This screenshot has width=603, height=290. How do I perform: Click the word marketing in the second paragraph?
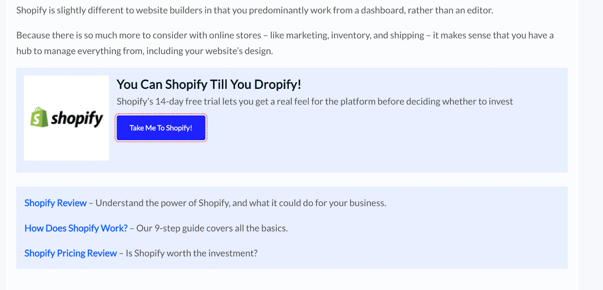[307, 35]
